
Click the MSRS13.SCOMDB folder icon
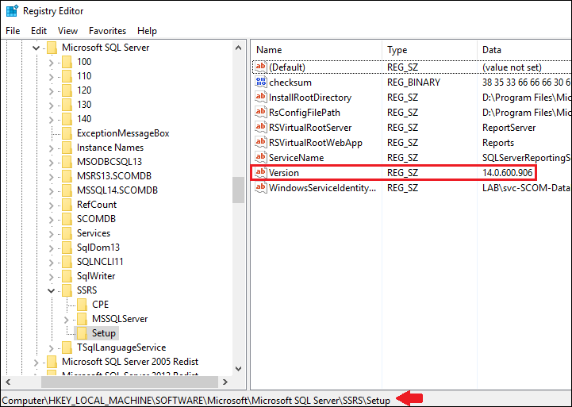pyautogui.click(x=67, y=176)
